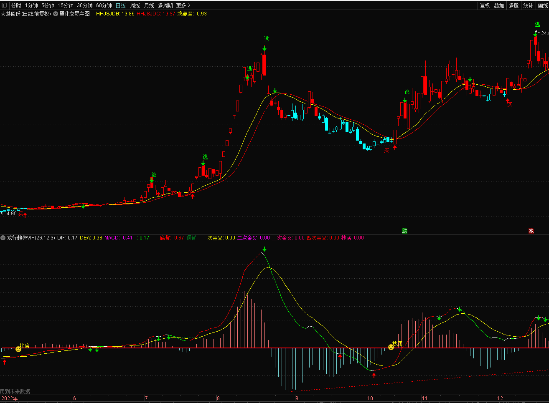
Task: Expand the 更多 periods menu
Action: (183, 5)
